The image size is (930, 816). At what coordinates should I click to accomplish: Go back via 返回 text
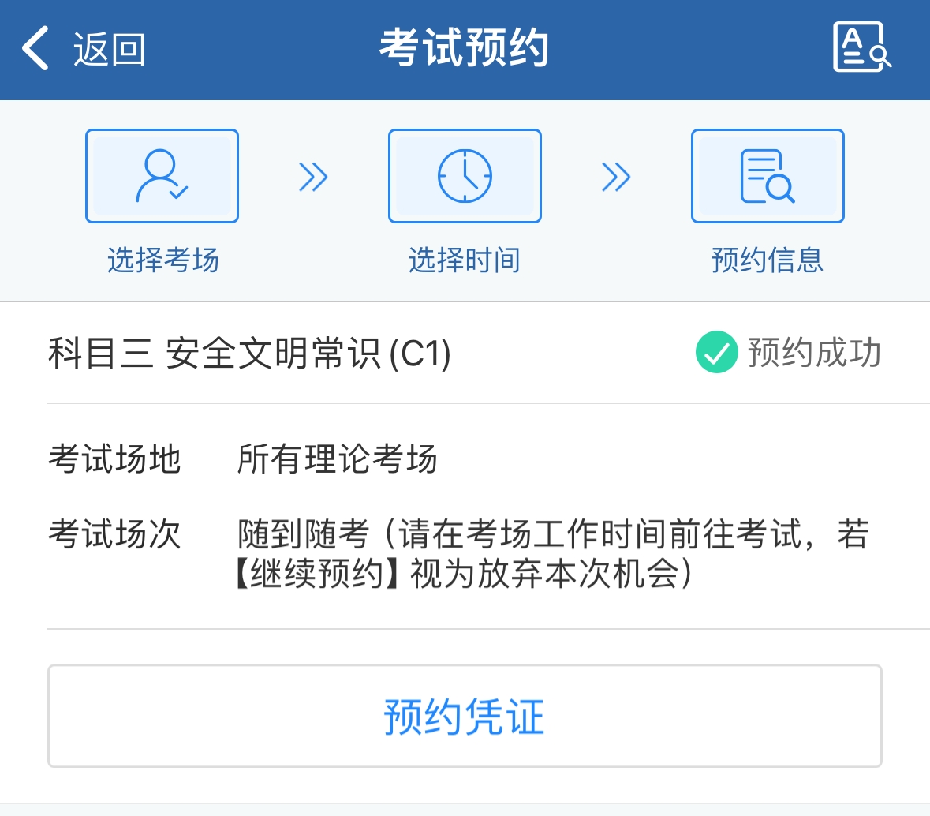[x=109, y=49]
